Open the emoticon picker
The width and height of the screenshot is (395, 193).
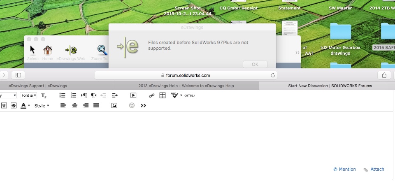click(x=132, y=105)
